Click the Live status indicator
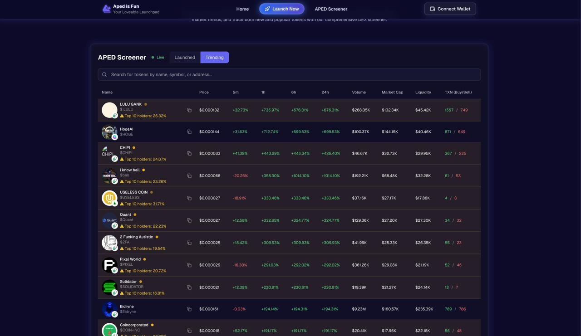581x336 pixels. [158, 58]
